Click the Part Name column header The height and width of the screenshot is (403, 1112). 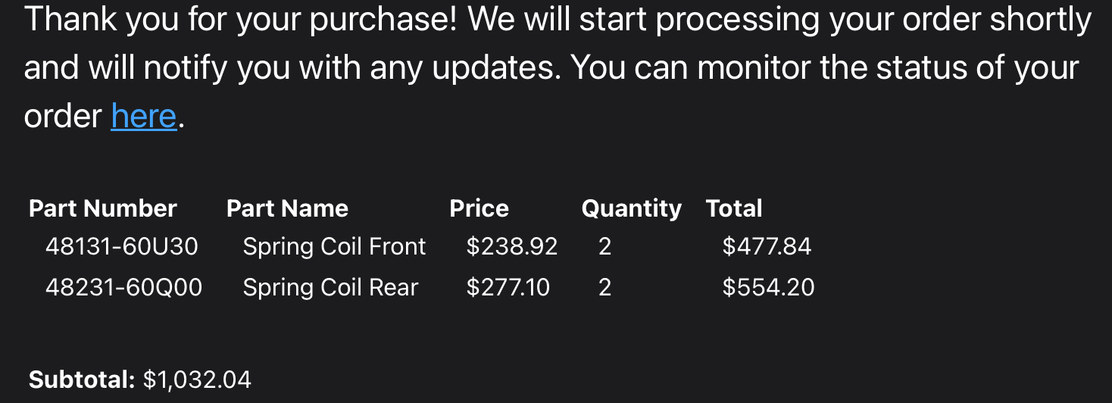(x=287, y=208)
